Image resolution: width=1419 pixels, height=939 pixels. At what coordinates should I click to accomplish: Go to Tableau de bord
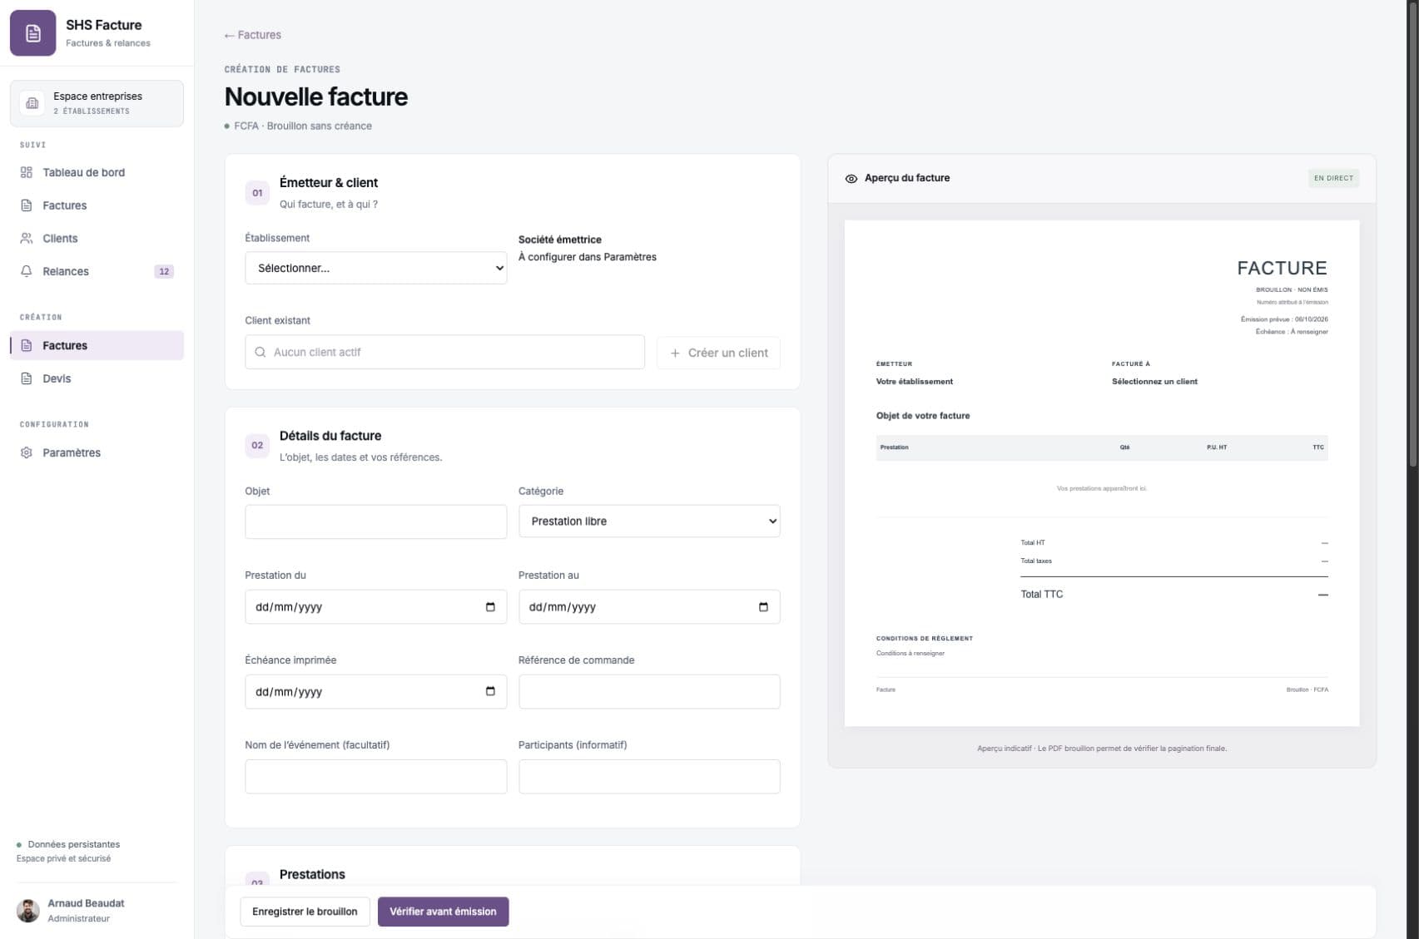pyautogui.click(x=97, y=172)
